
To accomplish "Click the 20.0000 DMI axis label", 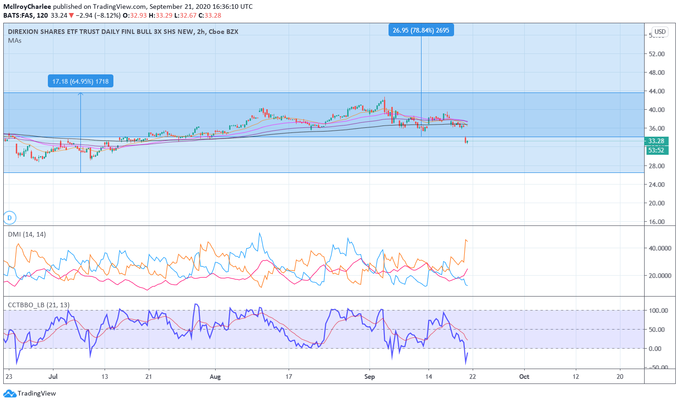I will (x=660, y=276).
